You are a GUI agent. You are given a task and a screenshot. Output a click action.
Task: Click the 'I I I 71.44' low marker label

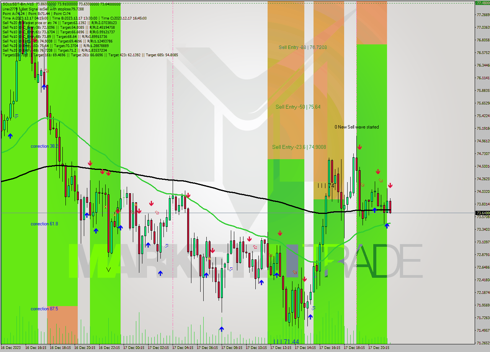tap(286, 342)
